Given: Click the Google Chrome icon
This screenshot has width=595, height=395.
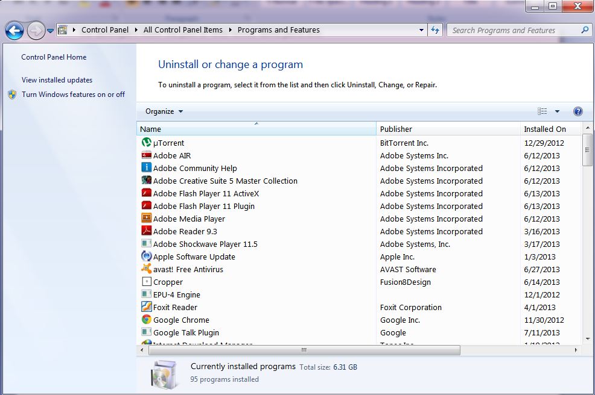Looking at the screenshot, I should pyautogui.click(x=147, y=320).
